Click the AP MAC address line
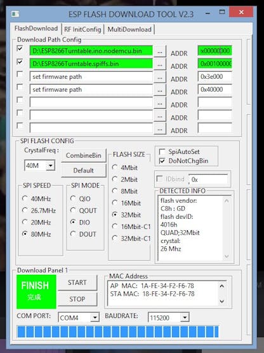This screenshot has height=353, width=264. tap(152, 286)
